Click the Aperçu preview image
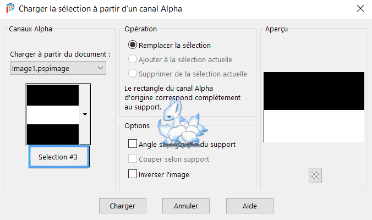The image size is (372, 220). 314,107
